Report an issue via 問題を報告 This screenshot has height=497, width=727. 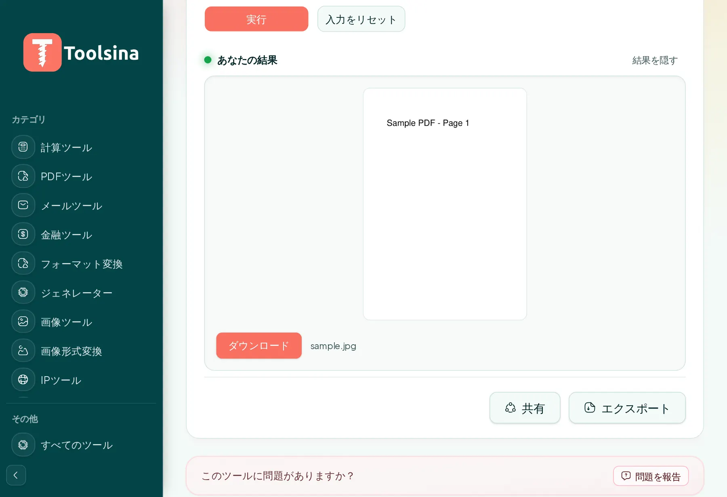point(651,476)
